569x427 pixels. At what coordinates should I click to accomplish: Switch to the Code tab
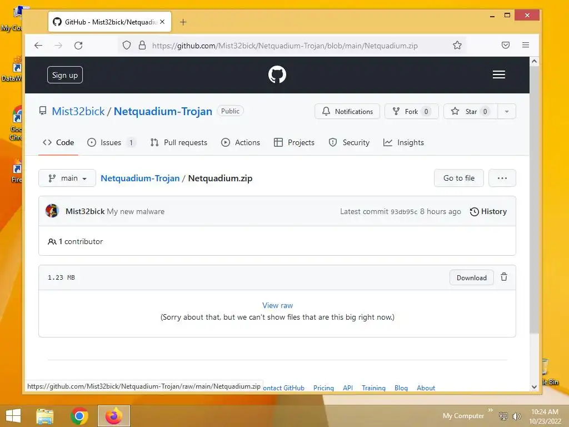tap(58, 142)
